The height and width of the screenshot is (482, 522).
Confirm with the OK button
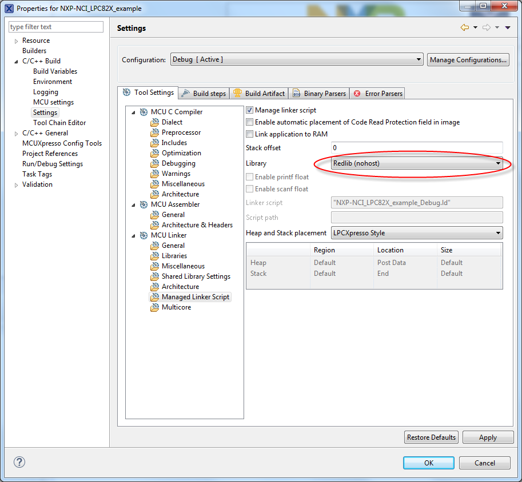pyautogui.click(x=429, y=463)
